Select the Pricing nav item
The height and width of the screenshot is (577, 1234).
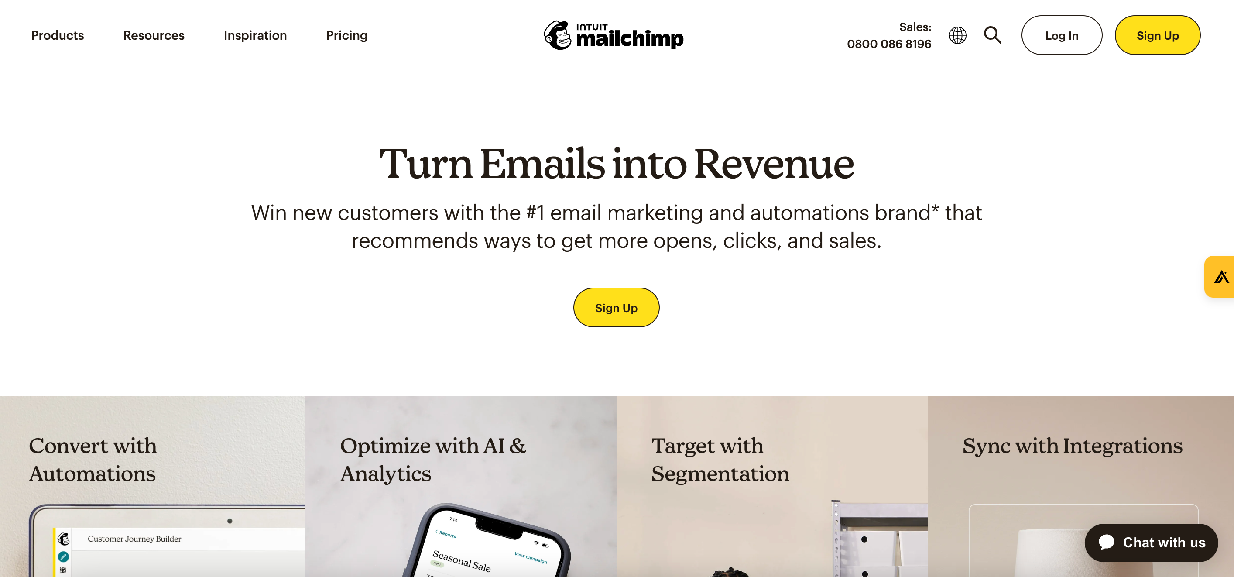point(347,34)
